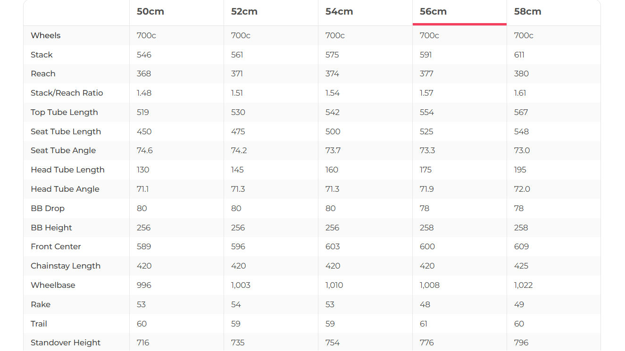The width and height of the screenshot is (625, 351).
Task: Click the Front Center value 596
Action: [x=238, y=246]
